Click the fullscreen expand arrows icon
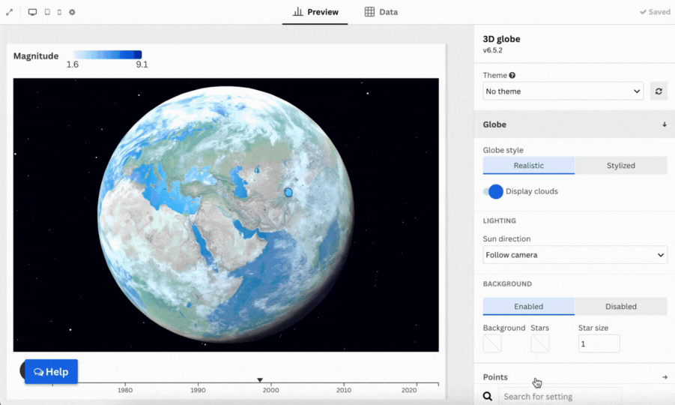675x405 pixels. click(10, 12)
